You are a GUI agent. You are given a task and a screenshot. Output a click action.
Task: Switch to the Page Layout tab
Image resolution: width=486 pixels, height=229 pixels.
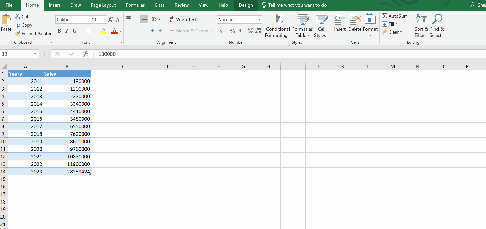(x=103, y=5)
